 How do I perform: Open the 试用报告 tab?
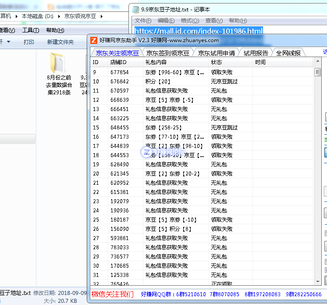tap(256, 53)
